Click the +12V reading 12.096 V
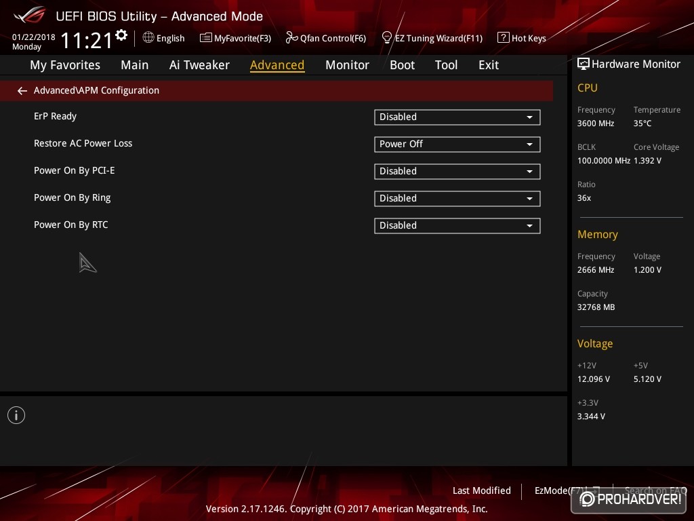Screen dimensions: 694x521 coord(594,379)
